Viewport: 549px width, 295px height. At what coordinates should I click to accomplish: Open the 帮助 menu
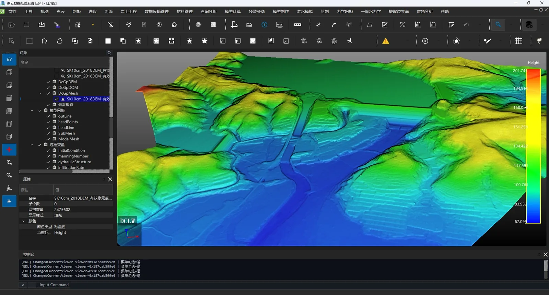(445, 11)
